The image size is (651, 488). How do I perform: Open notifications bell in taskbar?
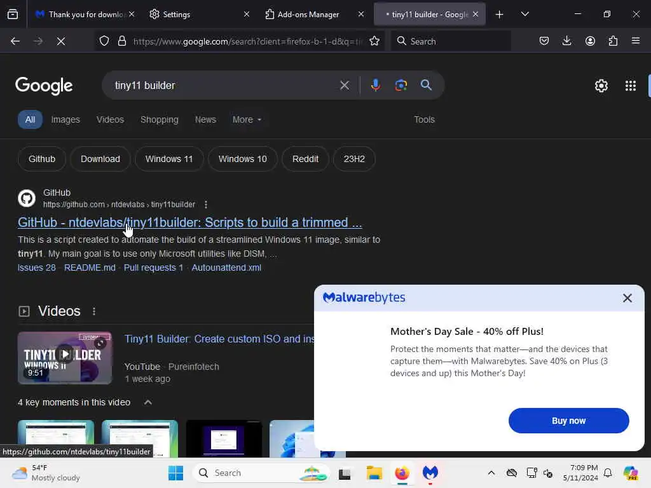(608, 473)
